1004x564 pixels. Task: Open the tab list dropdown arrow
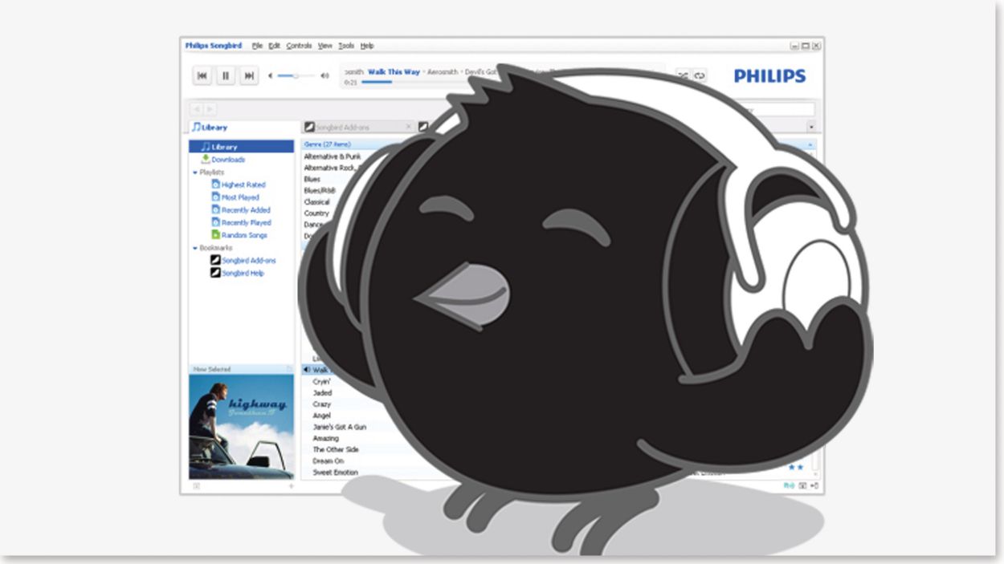coord(810,127)
